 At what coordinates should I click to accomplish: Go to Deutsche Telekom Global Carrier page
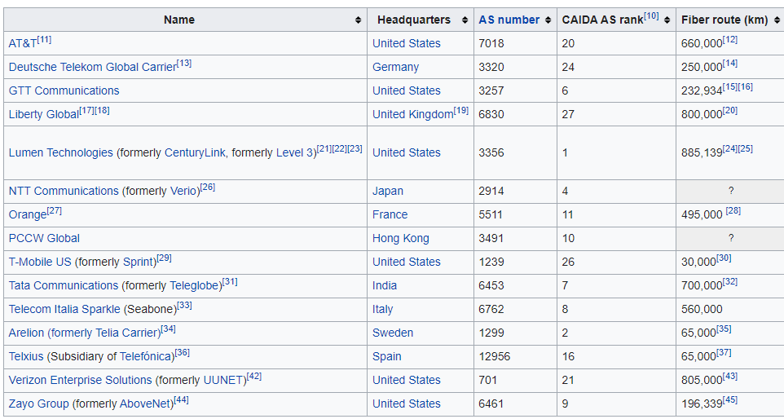[92, 68]
